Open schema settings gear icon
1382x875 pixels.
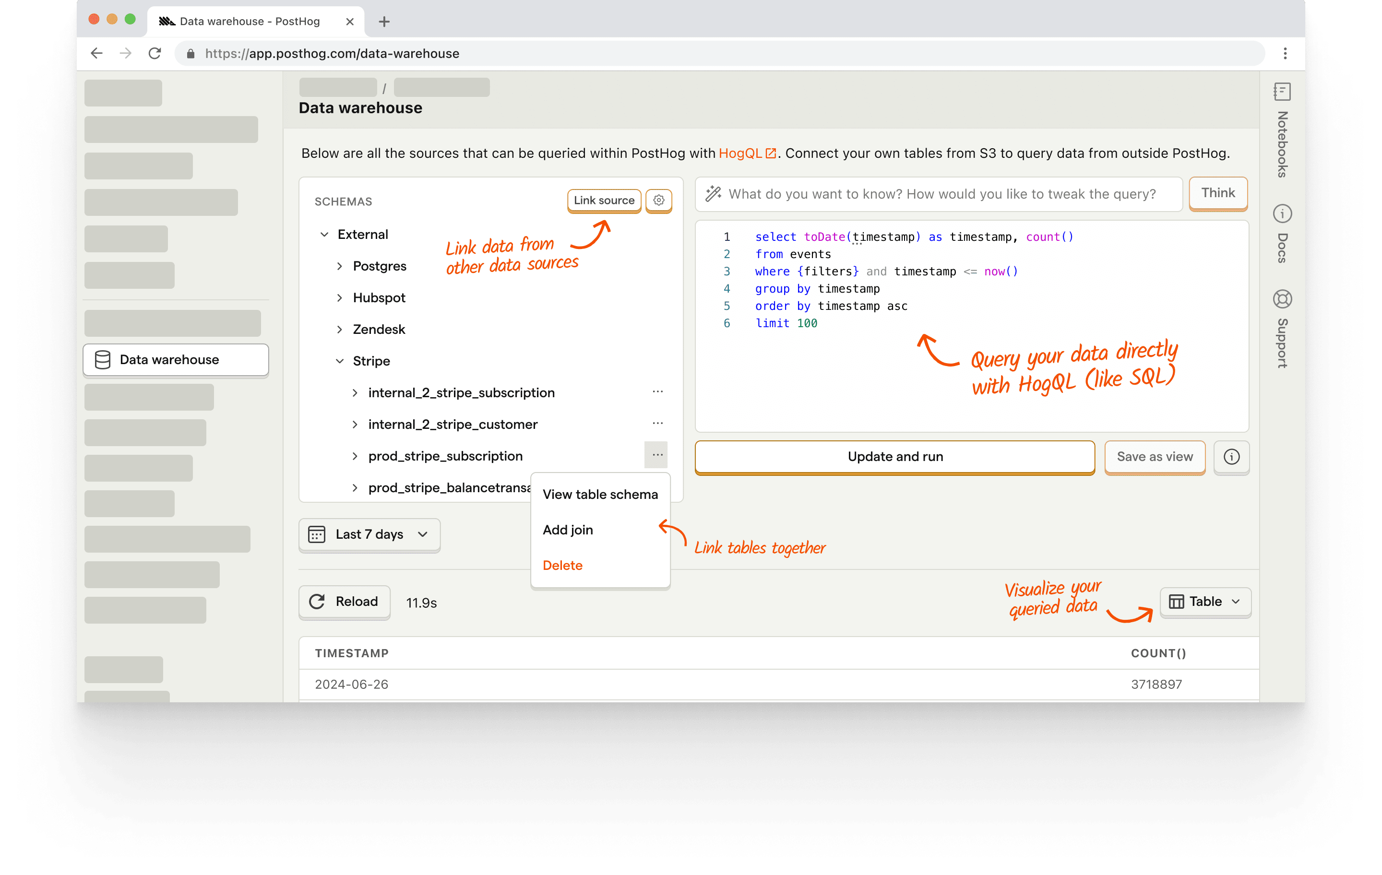tap(658, 200)
